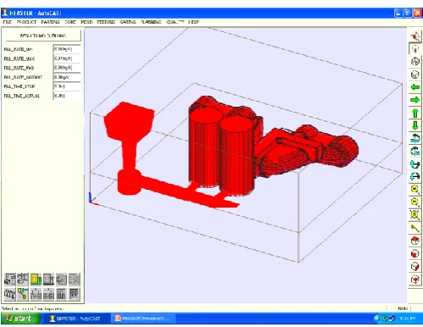Open the MOLD menu
Viewport: 423px width, 327px height.
pyautogui.click(x=86, y=22)
